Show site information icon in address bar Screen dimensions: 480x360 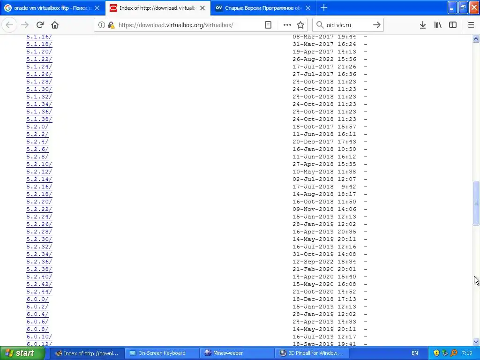pos(102,25)
